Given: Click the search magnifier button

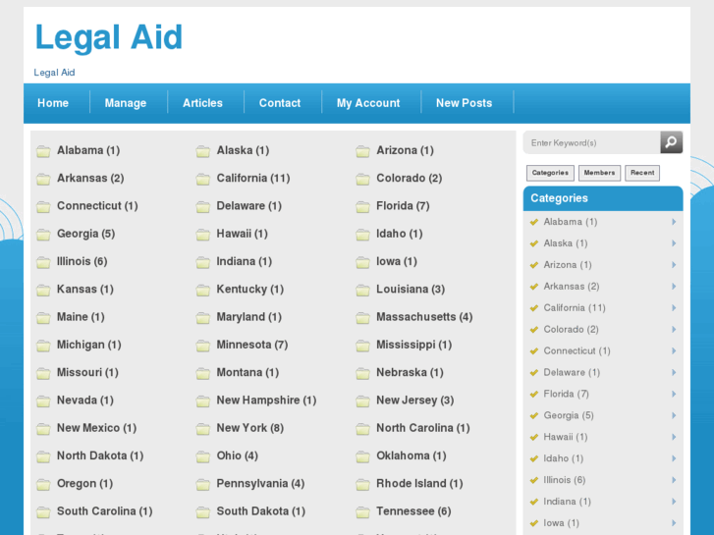Looking at the screenshot, I should 671,142.
